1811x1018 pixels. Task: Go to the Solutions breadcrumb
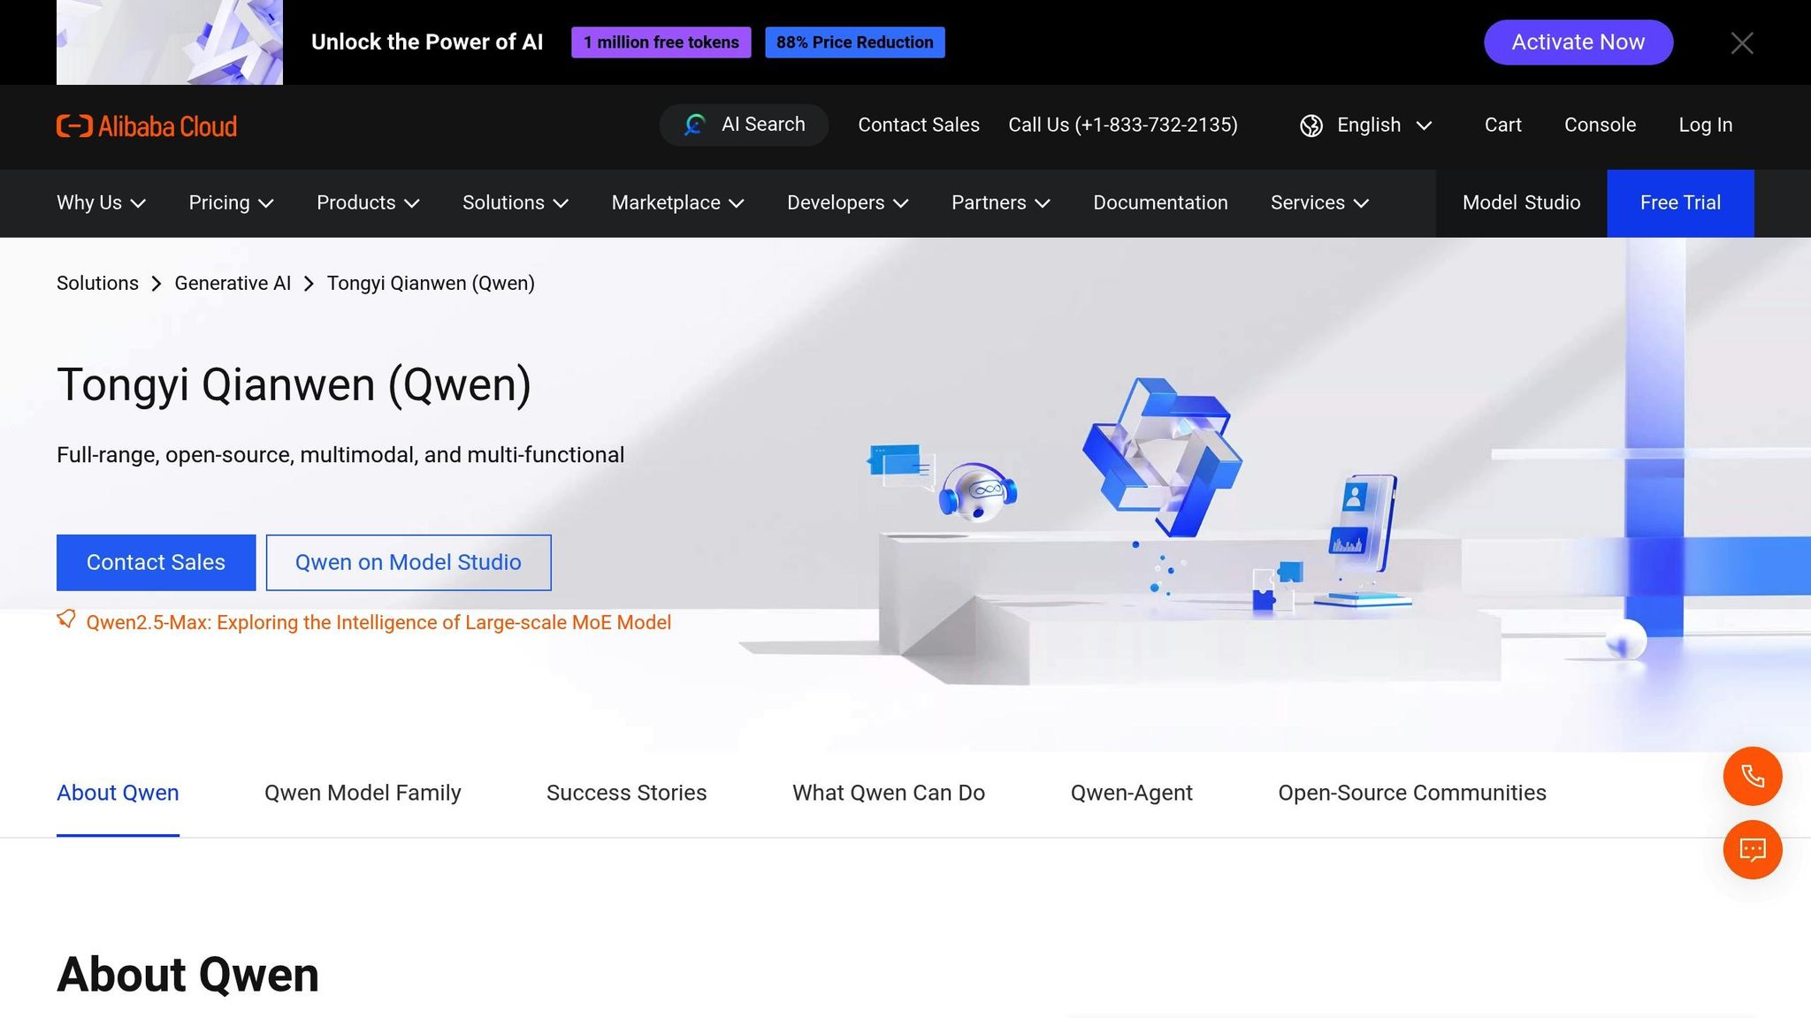[97, 284]
